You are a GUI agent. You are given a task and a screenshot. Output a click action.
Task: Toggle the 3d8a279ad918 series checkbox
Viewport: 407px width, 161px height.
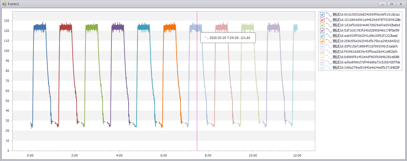(x=322, y=68)
